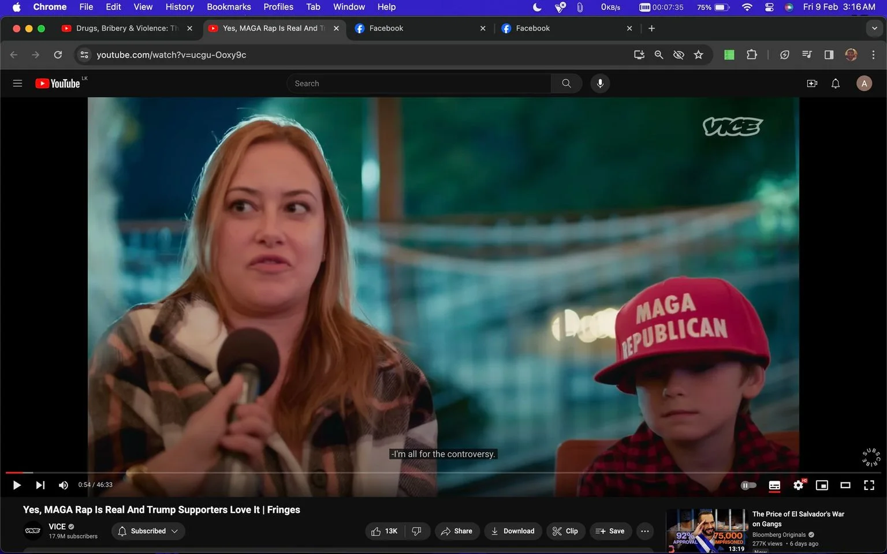Screen dimensions: 887x554
Task: Seek on the video progress bar
Action: pos(443,473)
